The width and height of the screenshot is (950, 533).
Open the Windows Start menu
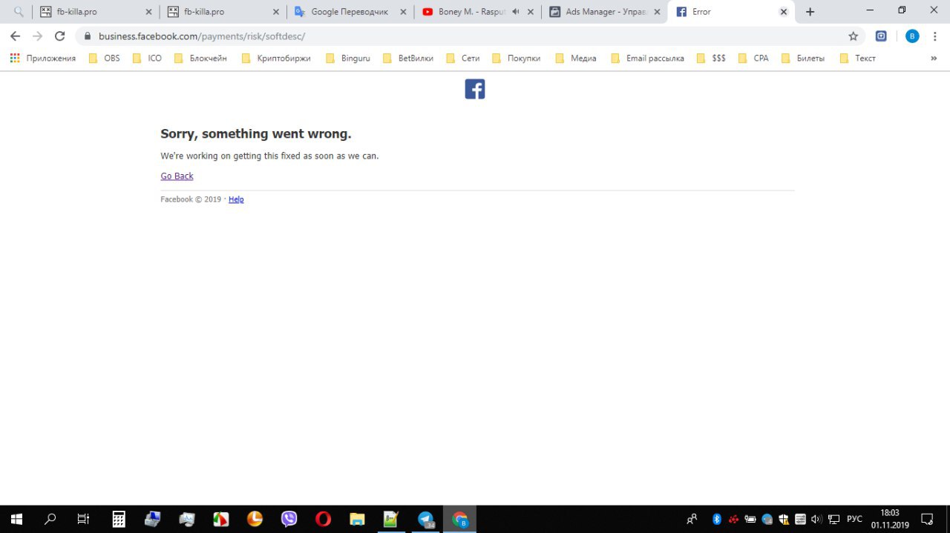16,519
